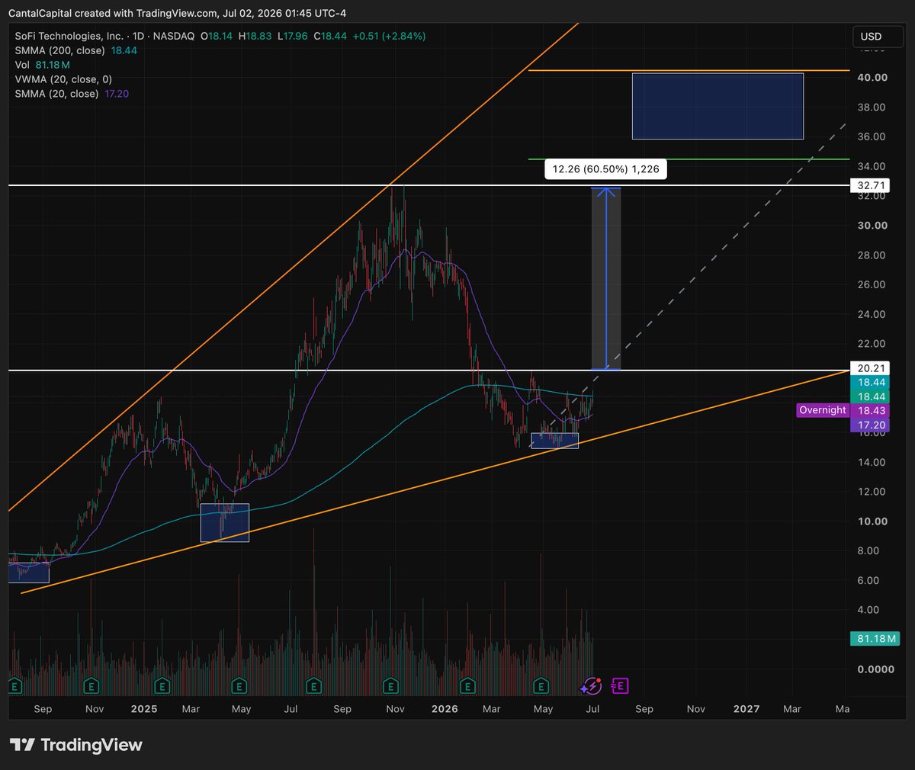915x770 pixels.
Task: Select the VWMA (20, close, 0) legend
Action: [x=63, y=79]
